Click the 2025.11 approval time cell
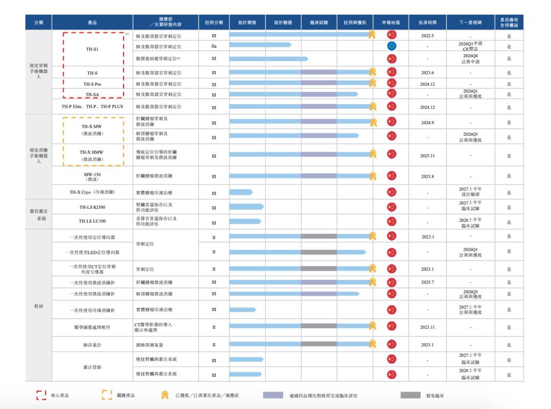551x409 pixels. (x=428, y=155)
